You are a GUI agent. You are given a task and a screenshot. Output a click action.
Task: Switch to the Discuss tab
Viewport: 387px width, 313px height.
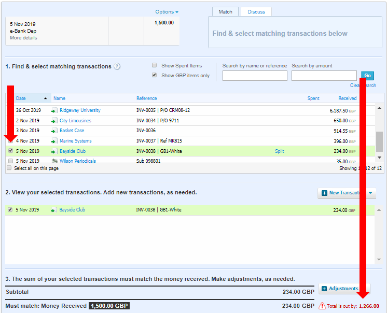[x=256, y=12]
